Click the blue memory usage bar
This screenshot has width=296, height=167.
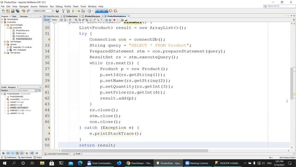click(102, 11)
